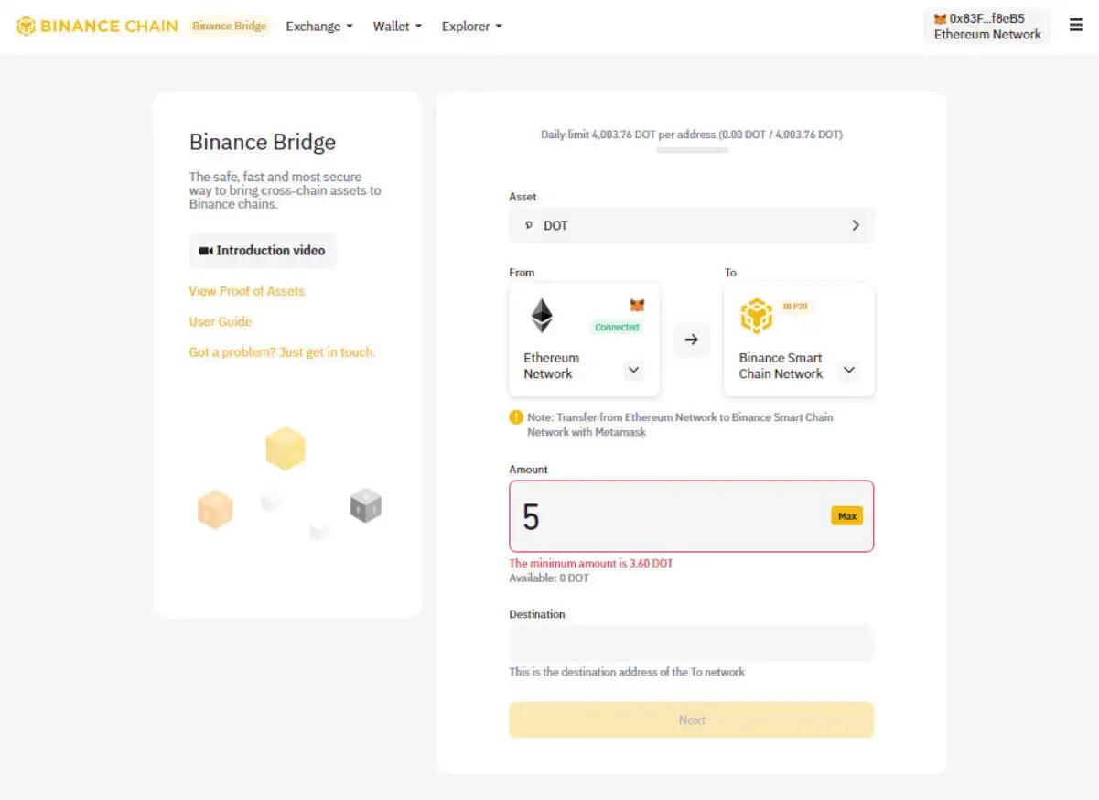Open View Proof of Assets link
This screenshot has height=800, width=1099.
pyautogui.click(x=247, y=291)
